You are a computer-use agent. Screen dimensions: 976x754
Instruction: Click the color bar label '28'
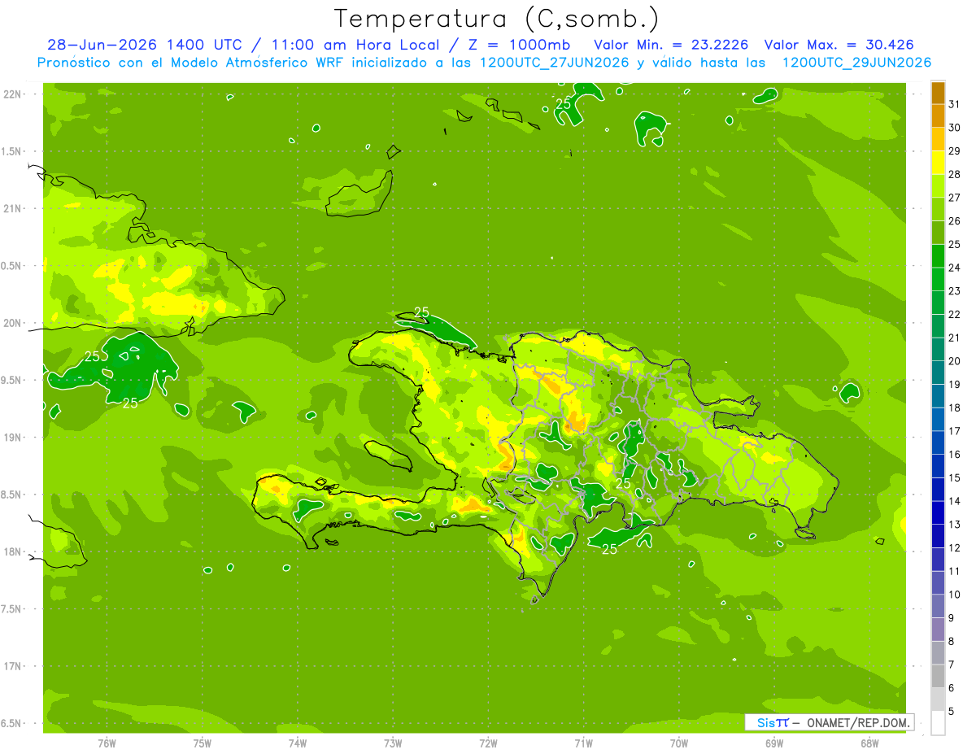point(955,174)
